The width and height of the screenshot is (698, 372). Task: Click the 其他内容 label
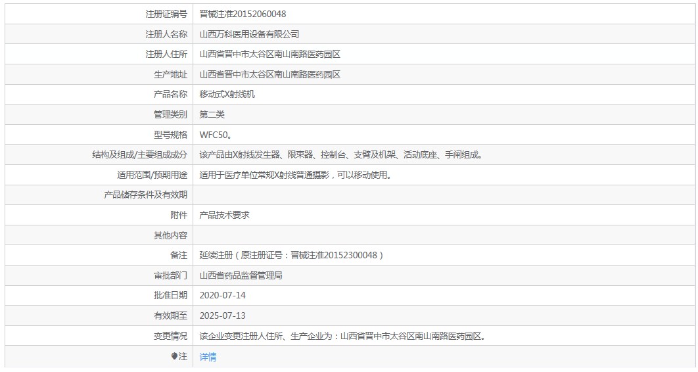tap(170, 235)
